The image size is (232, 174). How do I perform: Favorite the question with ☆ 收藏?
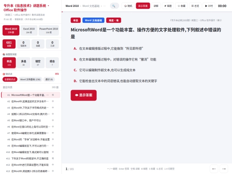(x=181, y=6)
